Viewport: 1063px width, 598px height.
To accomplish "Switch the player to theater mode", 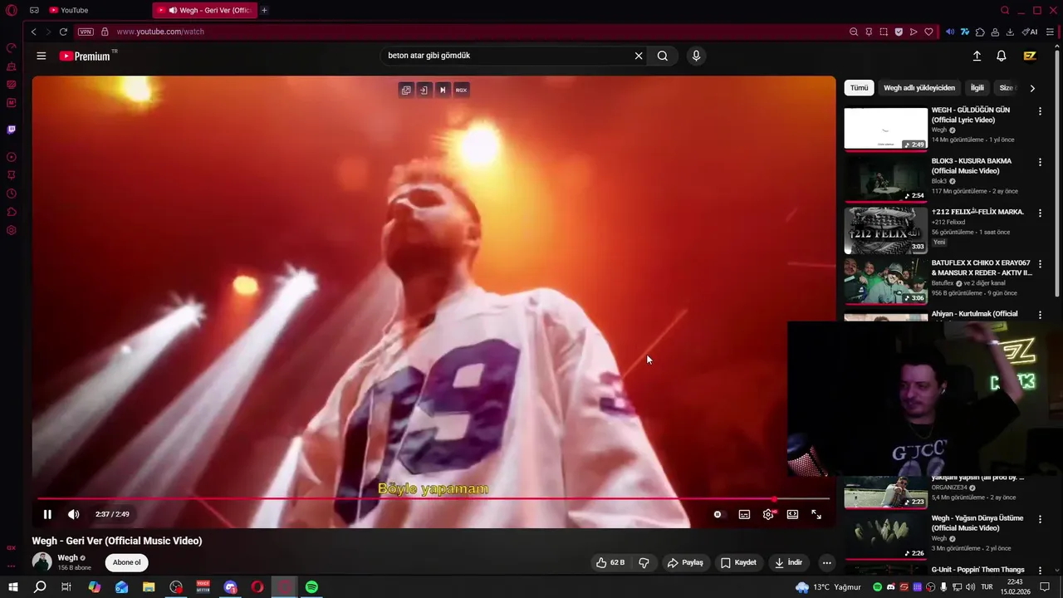I will tap(792, 514).
